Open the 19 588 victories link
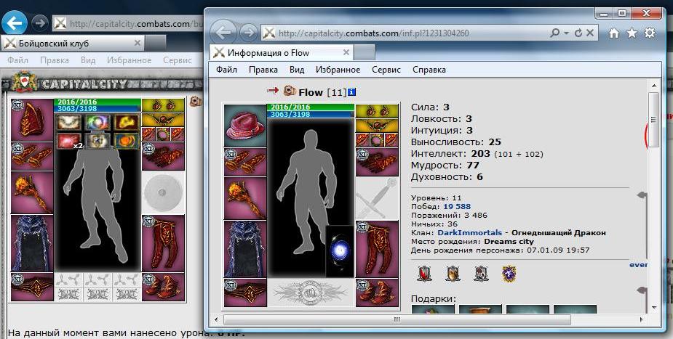673x339 pixels. click(x=457, y=207)
